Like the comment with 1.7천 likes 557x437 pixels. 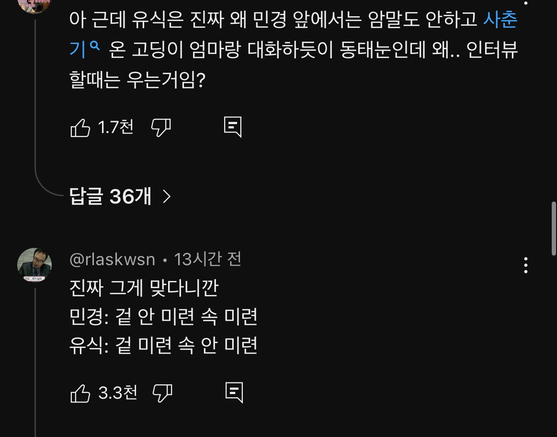[80, 128]
